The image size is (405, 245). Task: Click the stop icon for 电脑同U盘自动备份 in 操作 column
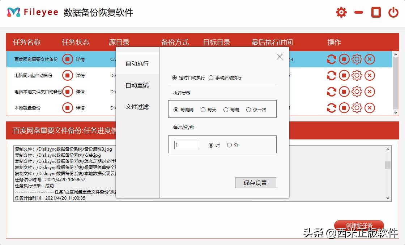click(344, 75)
